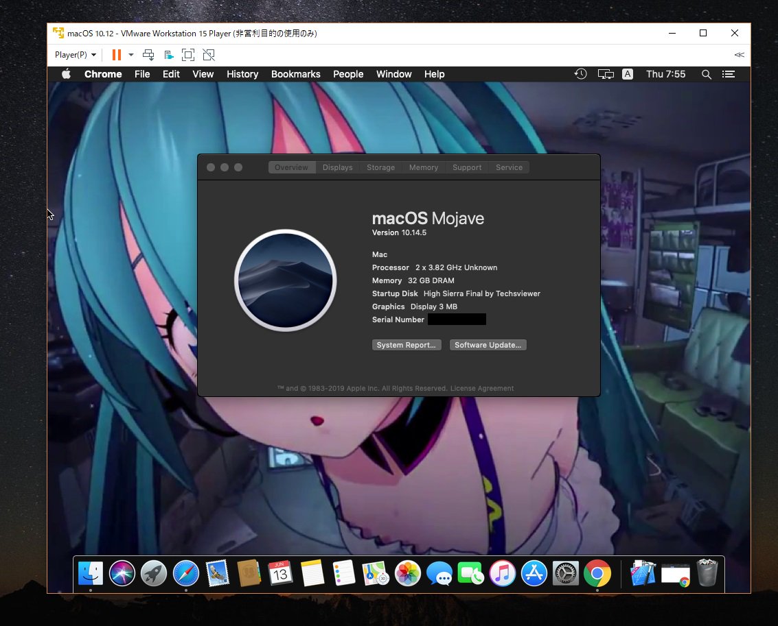Switch to the Displays tab
This screenshot has width=778, height=626.
tap(338, 167)
